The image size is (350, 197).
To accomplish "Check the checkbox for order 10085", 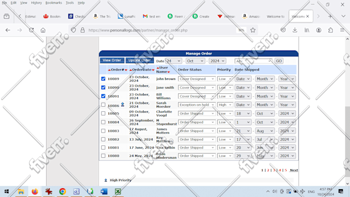I will pos(103,113).
